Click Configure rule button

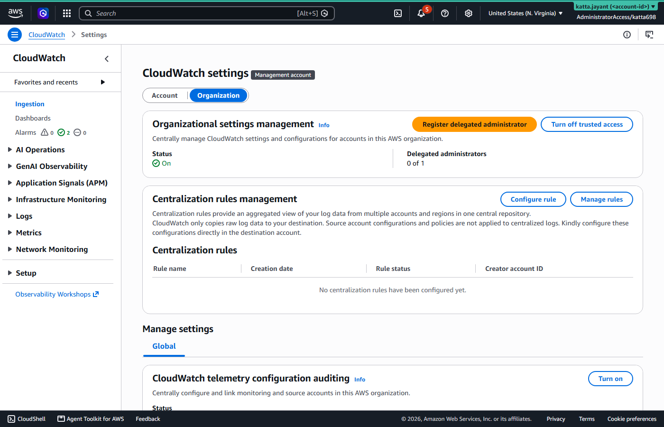tap(533, 199)
